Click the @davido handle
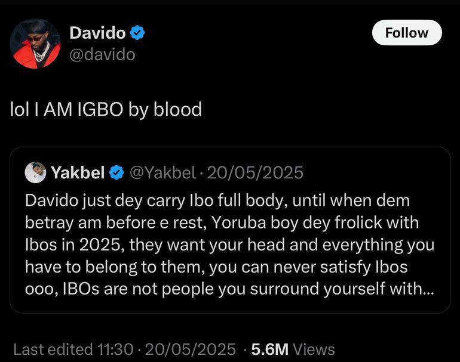 (x=102, y=55)
